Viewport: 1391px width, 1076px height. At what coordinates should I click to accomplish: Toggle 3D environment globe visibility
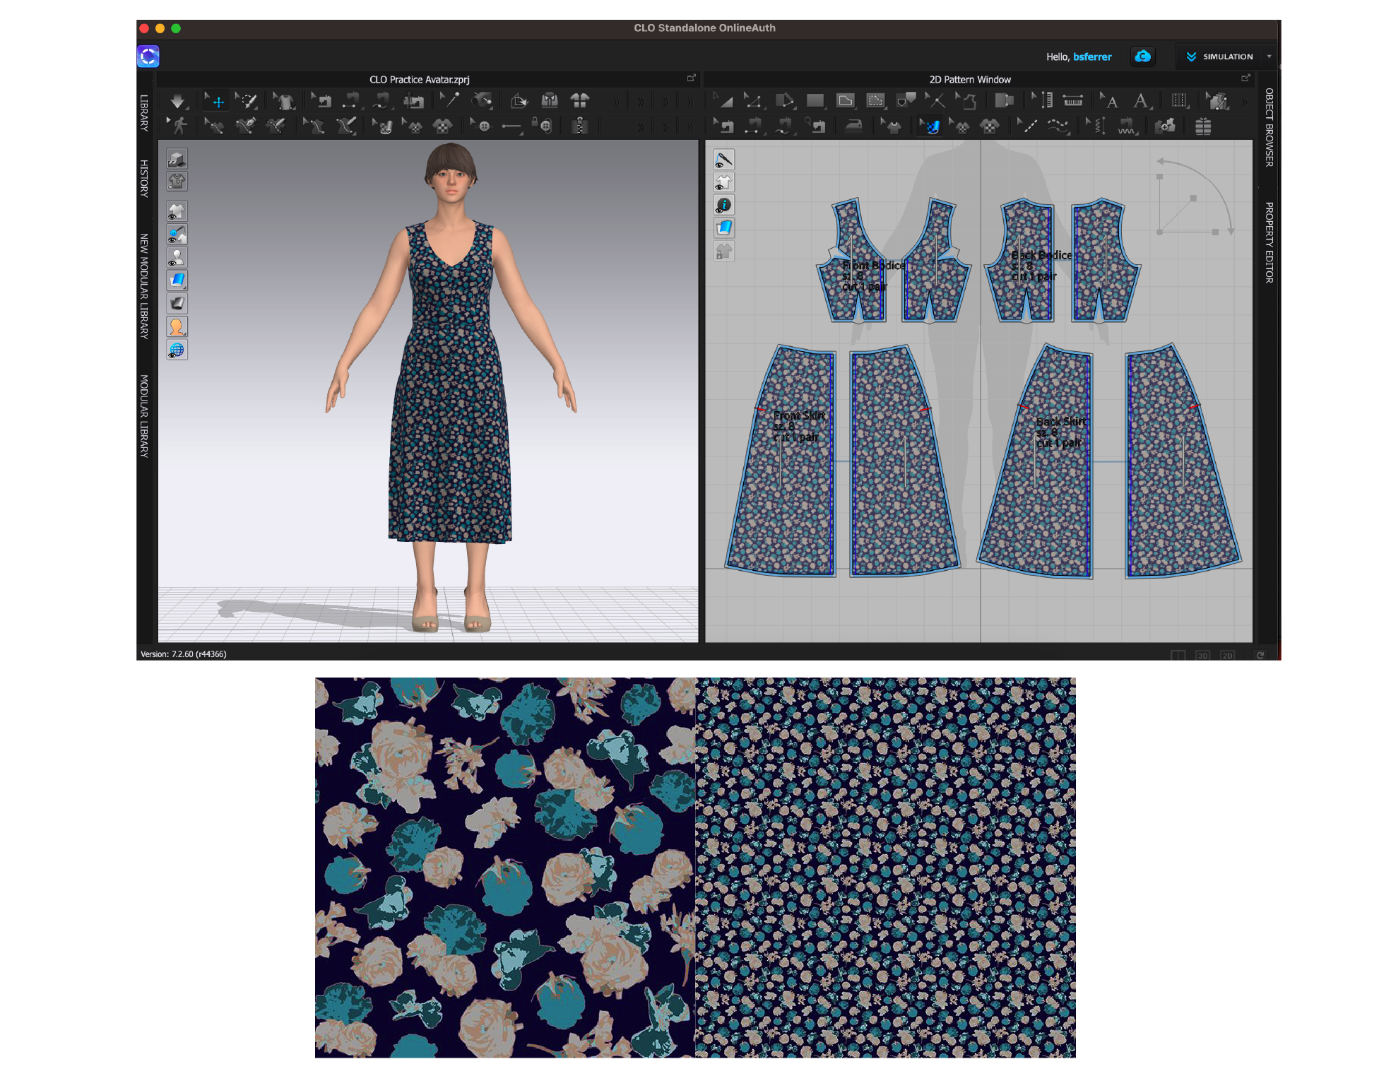point(177,350)
